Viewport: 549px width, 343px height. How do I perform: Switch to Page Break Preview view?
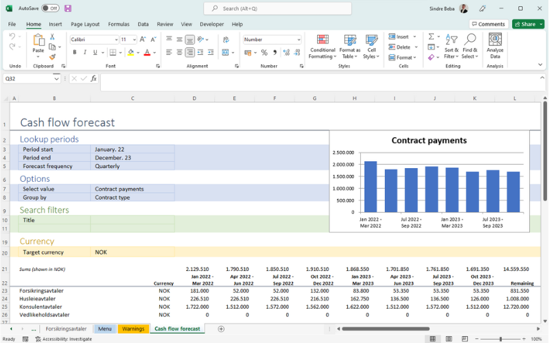point(465,339)
